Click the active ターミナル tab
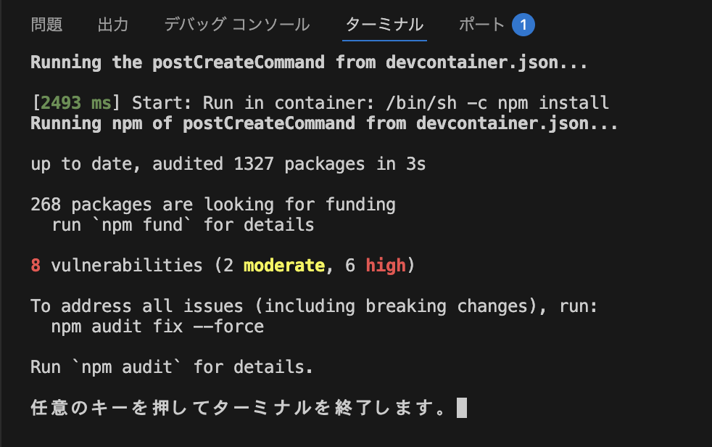 (x=384, y=24)
